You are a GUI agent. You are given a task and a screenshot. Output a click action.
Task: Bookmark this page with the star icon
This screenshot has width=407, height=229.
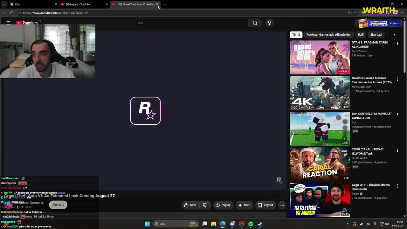click(x=356, y=13)
